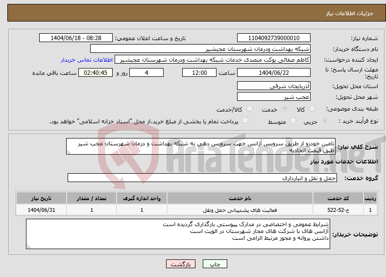Click the resize grip of buyer notes textarea
Image resolution: width=386 pixels, height=277 pixels.
[x=28, y=247]
